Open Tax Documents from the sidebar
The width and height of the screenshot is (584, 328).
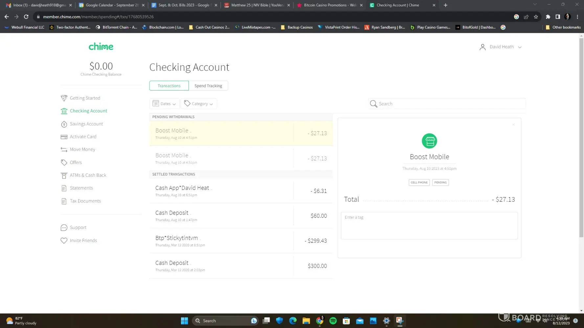(x=85, y=201)
